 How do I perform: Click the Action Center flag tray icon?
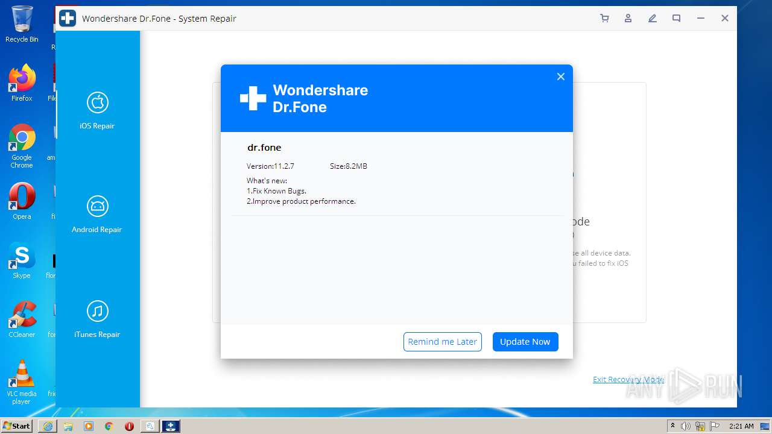pyautogui.click(x=713, y=426)
